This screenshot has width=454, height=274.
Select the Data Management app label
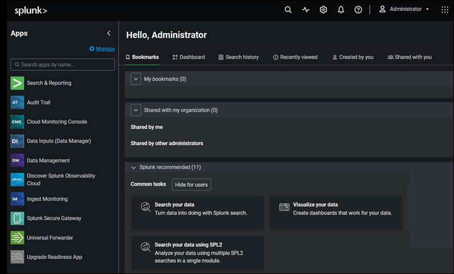48,161
